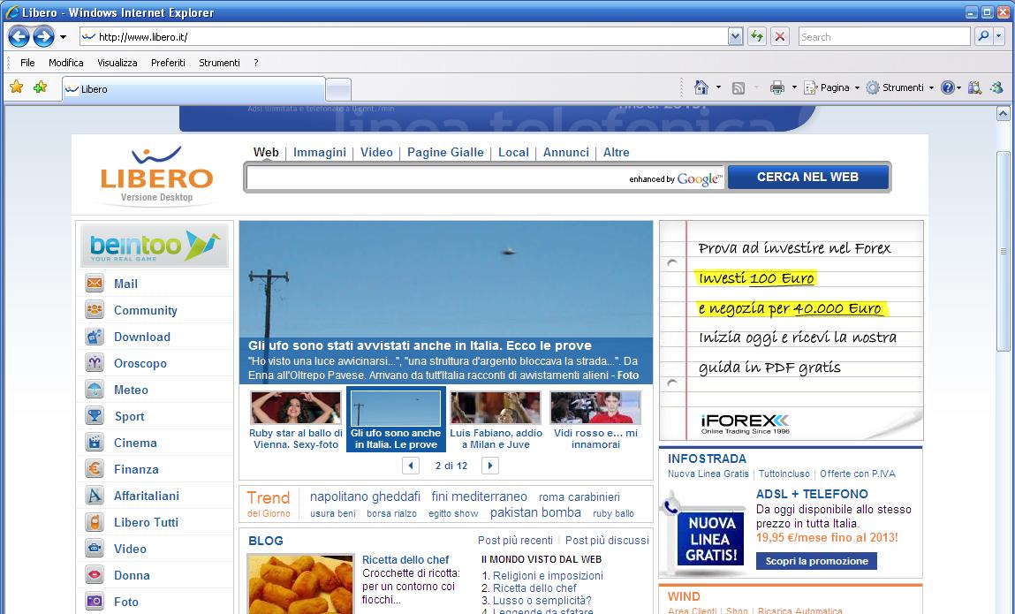Image resolution: width=1015 pixels, height=614 pixels.
Task: Expand the Home button dropdown arrow
Action: (718, 88)
